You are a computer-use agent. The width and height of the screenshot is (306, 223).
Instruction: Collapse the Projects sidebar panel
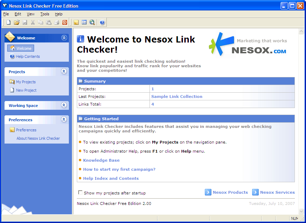64,71
